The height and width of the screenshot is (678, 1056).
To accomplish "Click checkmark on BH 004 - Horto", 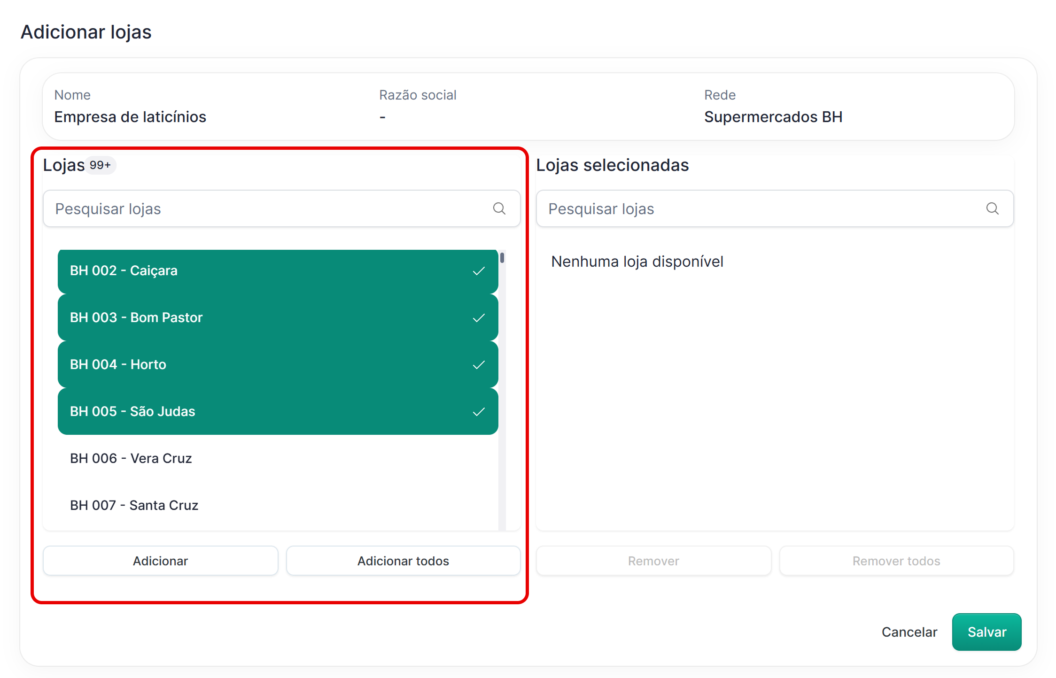I will pyautogui.click(x=479, y=365).
